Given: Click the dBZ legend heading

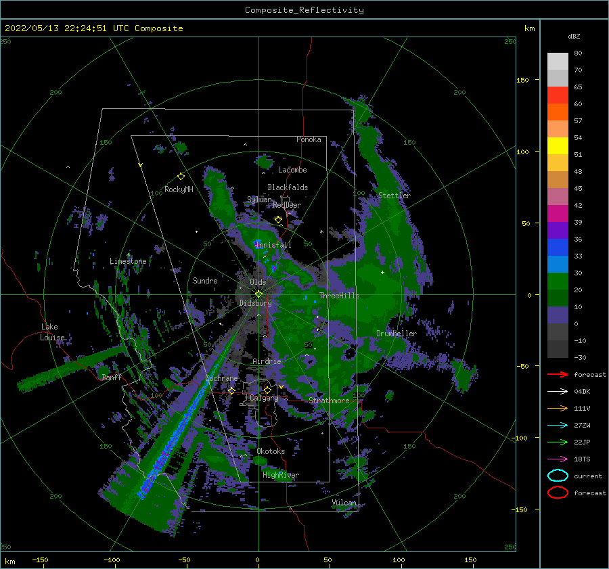Looking at the screenshot, I should tap(574, 36).
